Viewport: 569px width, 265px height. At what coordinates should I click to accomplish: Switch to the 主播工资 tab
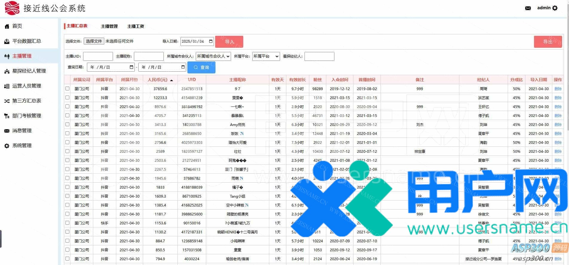pos(136,26)
